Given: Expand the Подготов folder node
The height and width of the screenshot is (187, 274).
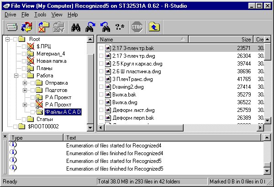Looking at the screenshot, I should pos(25,90).
